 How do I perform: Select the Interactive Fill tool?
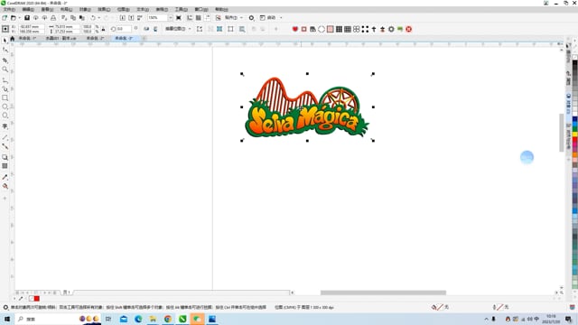(5, 186)
